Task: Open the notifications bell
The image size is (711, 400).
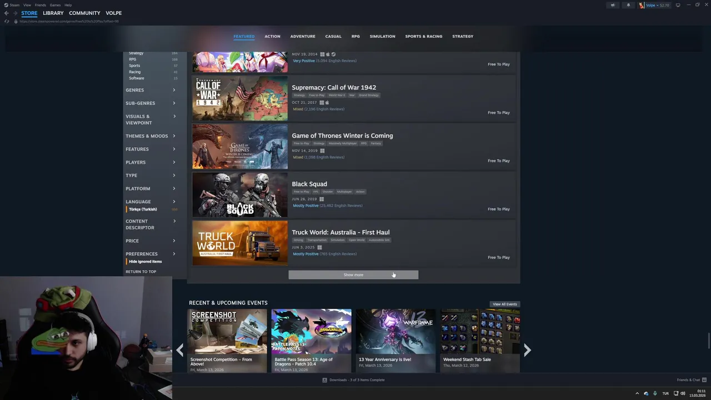Action: 628,5
